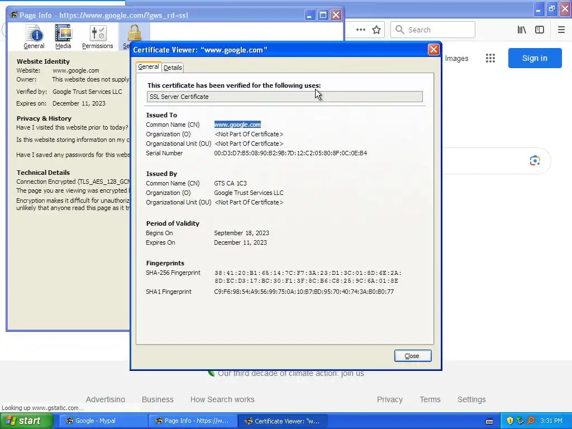
Task: Open How Search works footer link
Action: (222, 399)
